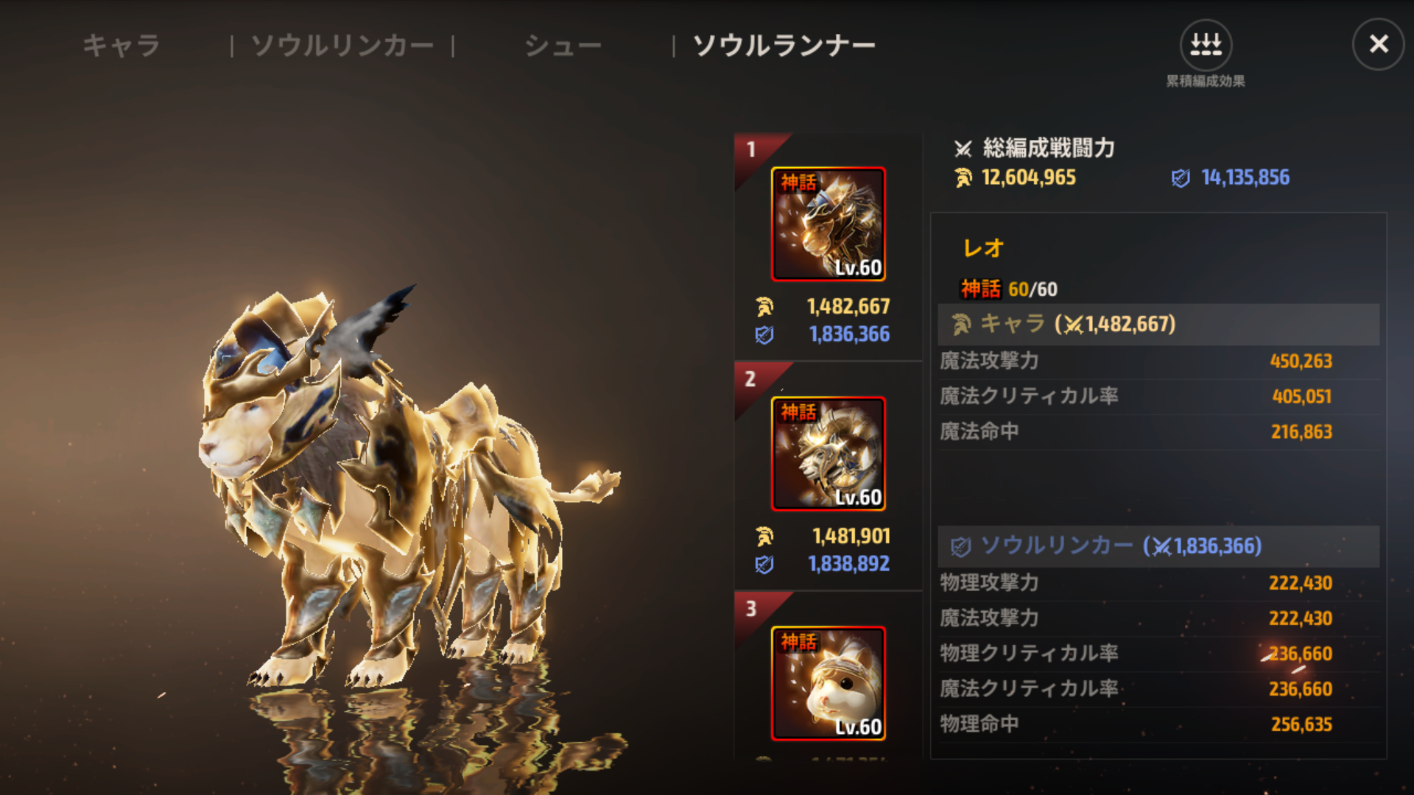
Task: Close the Soul Runner screen
Action: 1379,44
